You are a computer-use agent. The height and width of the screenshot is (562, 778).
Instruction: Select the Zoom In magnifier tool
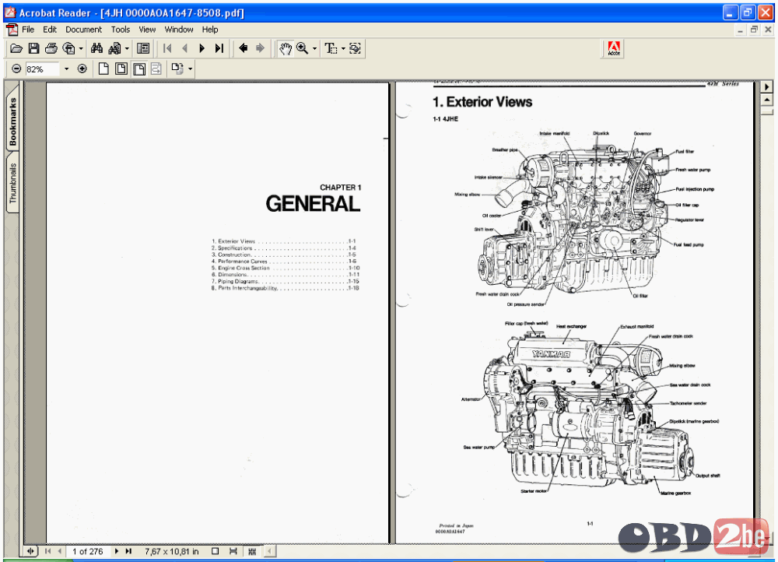(302, 48)
